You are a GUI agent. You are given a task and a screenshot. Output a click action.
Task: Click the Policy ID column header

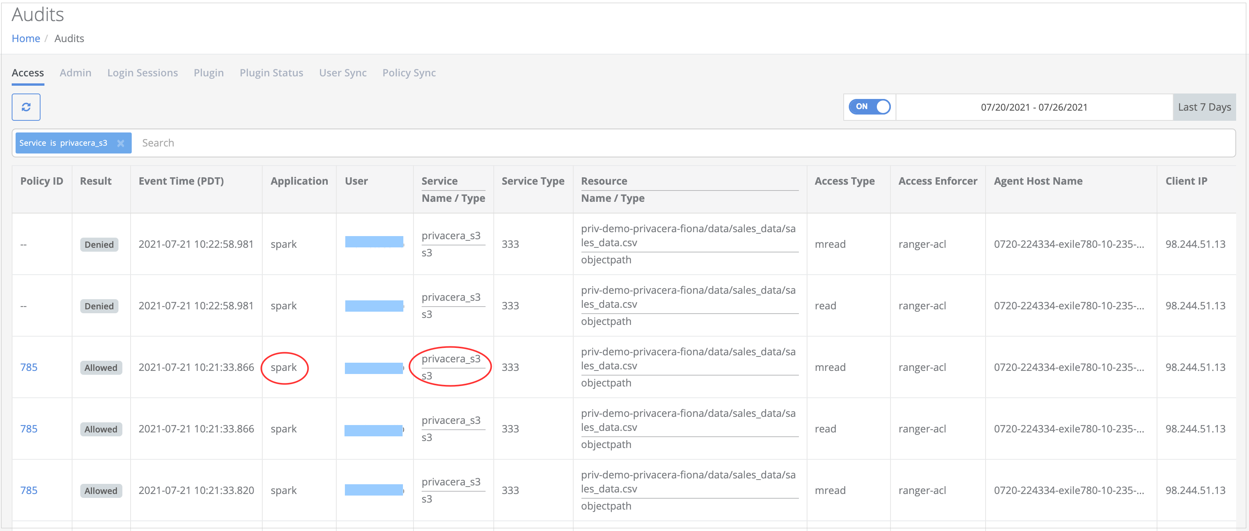click(x=42, y=181)
